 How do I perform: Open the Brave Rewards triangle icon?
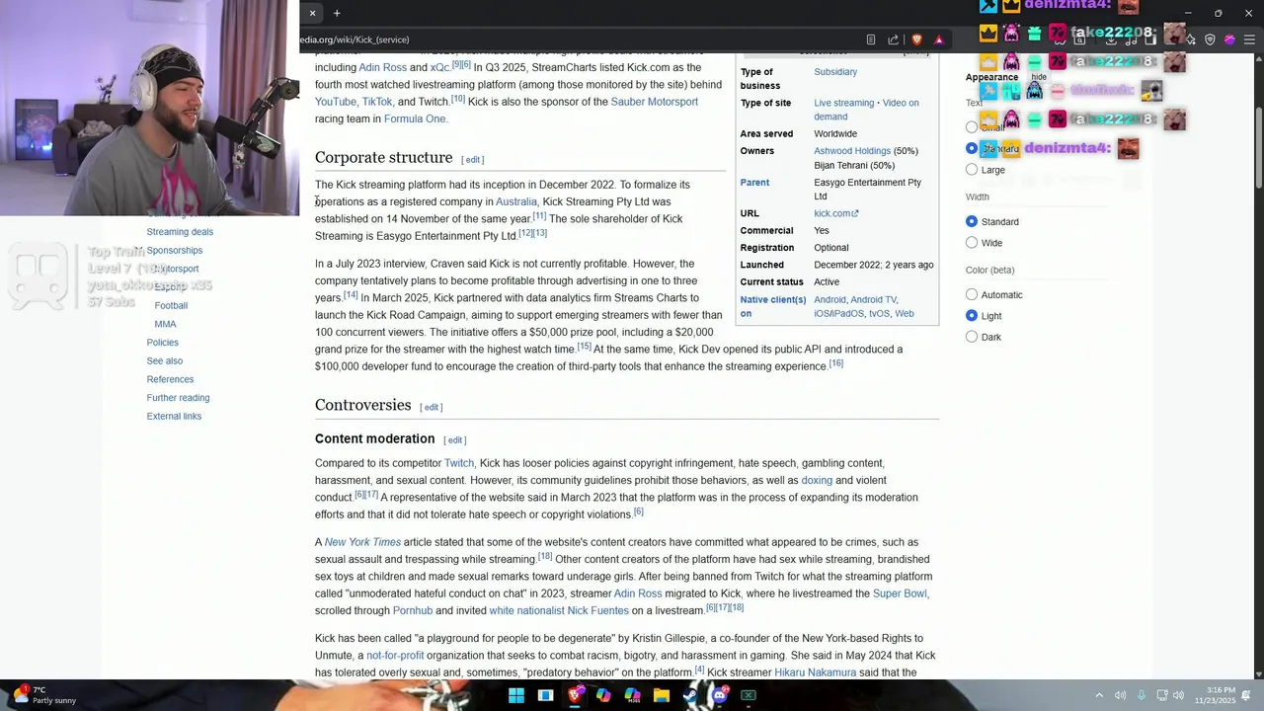939,39
